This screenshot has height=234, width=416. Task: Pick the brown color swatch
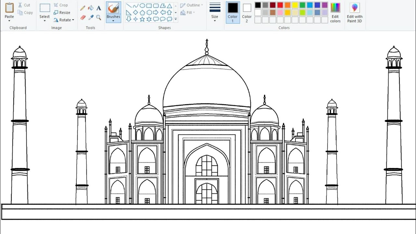[x=273, y=12]
